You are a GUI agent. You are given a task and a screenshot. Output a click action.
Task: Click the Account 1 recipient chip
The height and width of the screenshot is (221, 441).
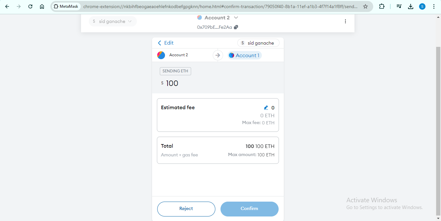click(x=244, y=56)
